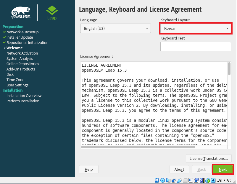The height and width of the screenshot is (184, 237).
Task: Click the openSUSE chameleon logo
Action: coord(20,13)
